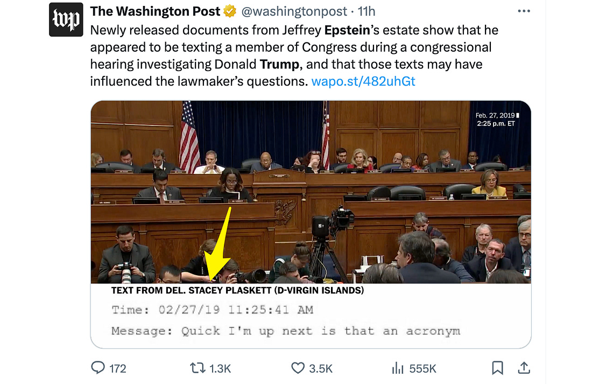Open the share upload-arrow menu
592x384 pixels.
tap(523, 368)
